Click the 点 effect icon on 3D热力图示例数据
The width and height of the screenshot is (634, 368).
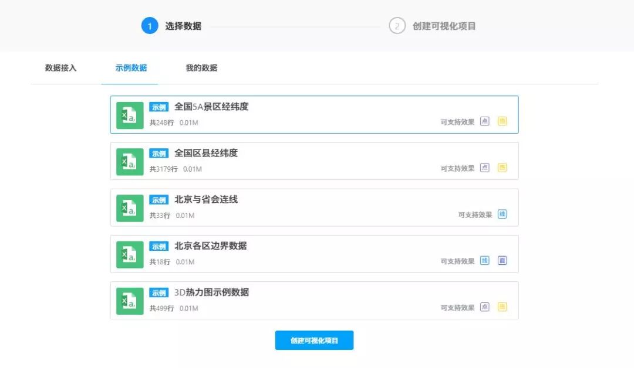485,306
